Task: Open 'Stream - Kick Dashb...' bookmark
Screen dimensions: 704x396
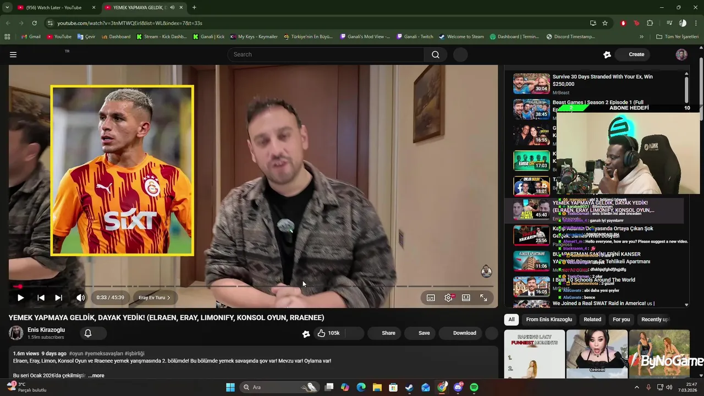Action: coord(162,37)
